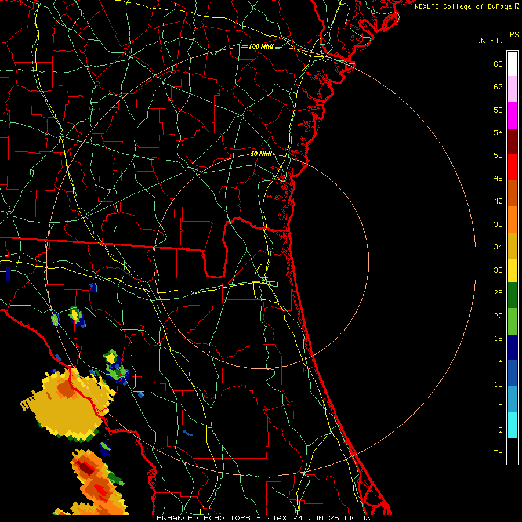Viewport: 522px width, 522px height.
Task: Click the 'ENHANCED ECHO TOPS' product title
Action: click(x=204, y=518)
